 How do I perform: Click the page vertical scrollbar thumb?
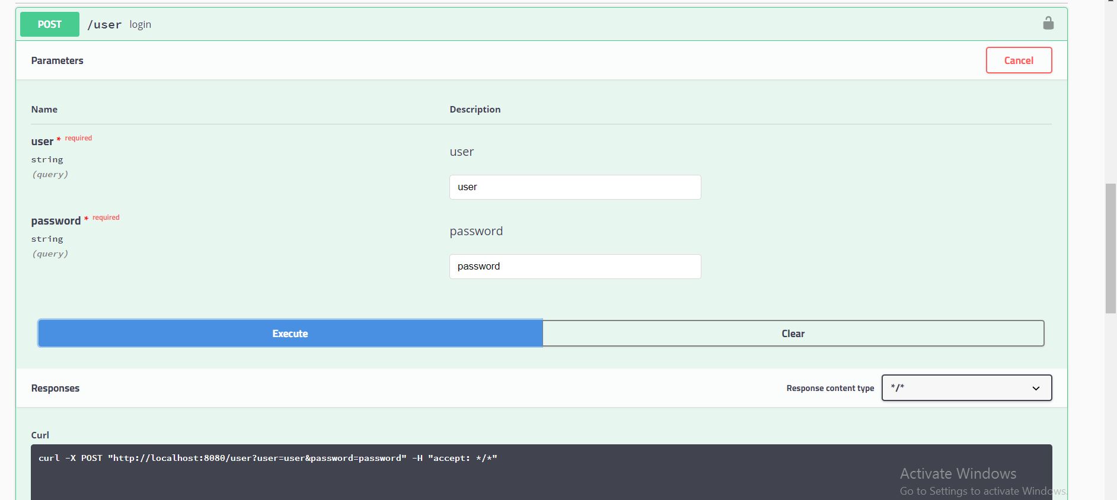coord(1110,248)
